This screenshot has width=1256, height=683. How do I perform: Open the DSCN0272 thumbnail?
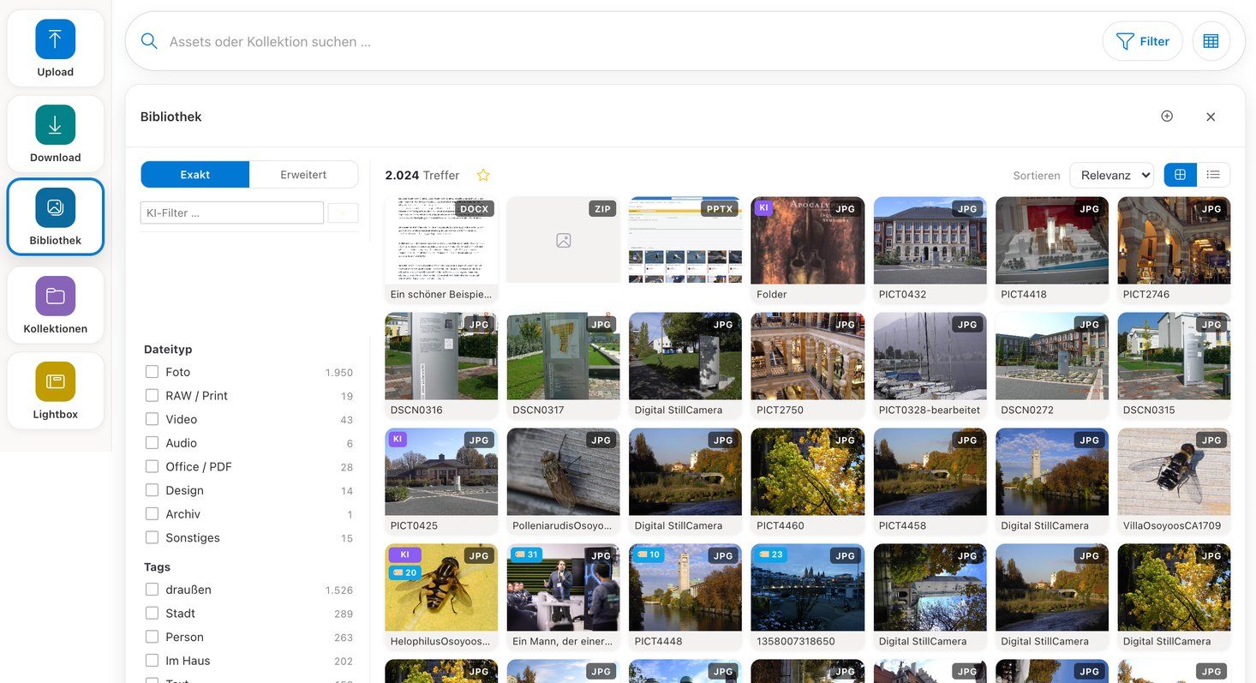coord(1052,356)
